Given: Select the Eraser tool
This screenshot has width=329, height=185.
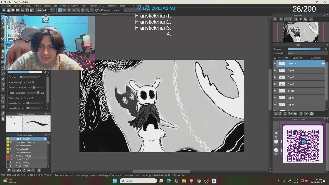Looking at the screenshot, I should pyautogui.click(x=3, y=22).
